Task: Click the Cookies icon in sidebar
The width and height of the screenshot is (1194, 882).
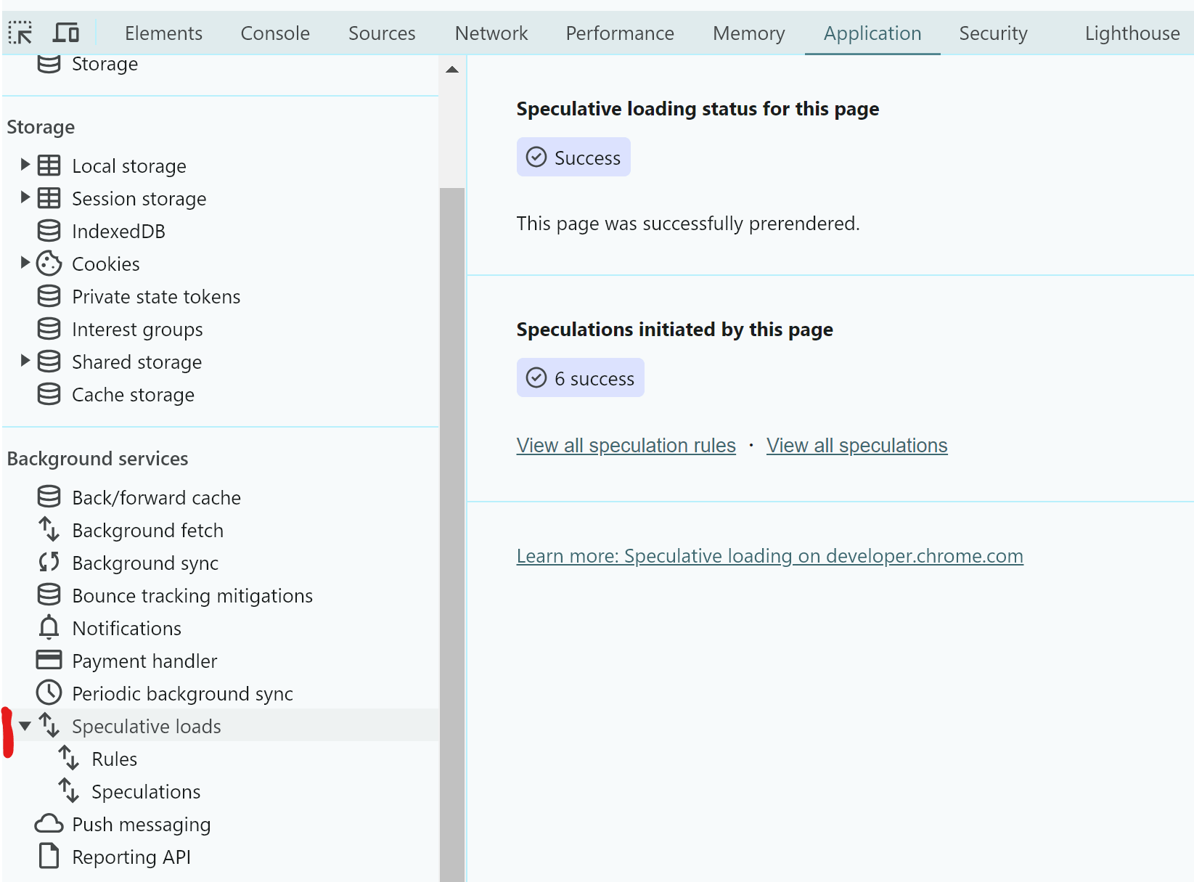Action: [x=49, y=264]
